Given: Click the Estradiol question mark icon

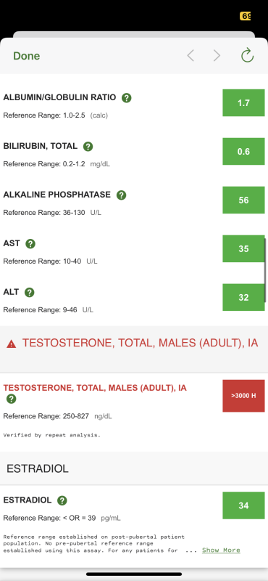Looking at the screenshot, I should [62, 500].
